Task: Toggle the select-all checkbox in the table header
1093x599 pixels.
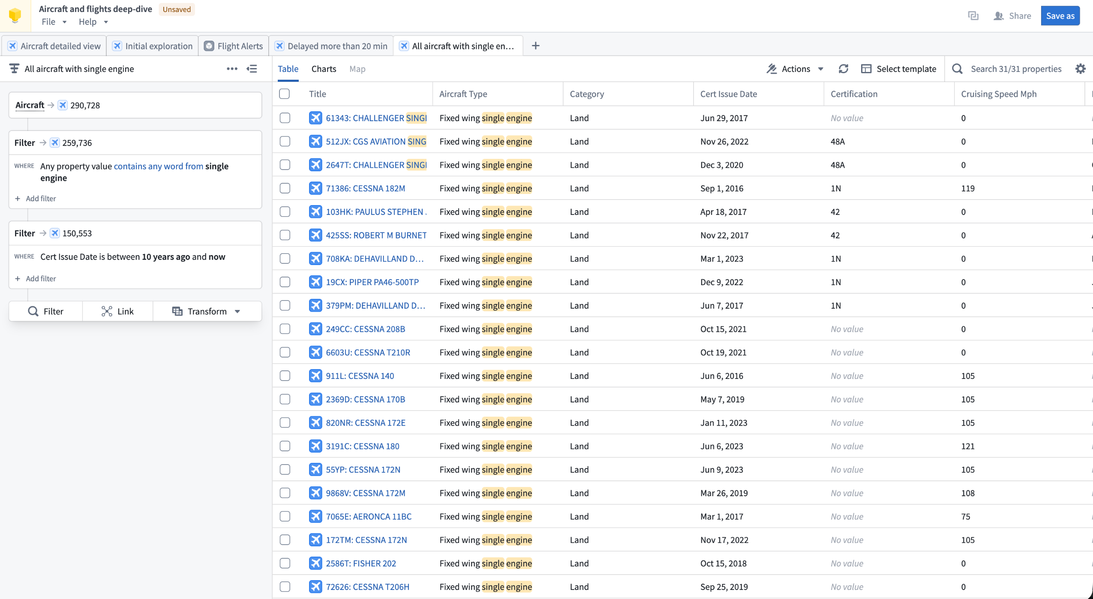Action: point(285,94)
